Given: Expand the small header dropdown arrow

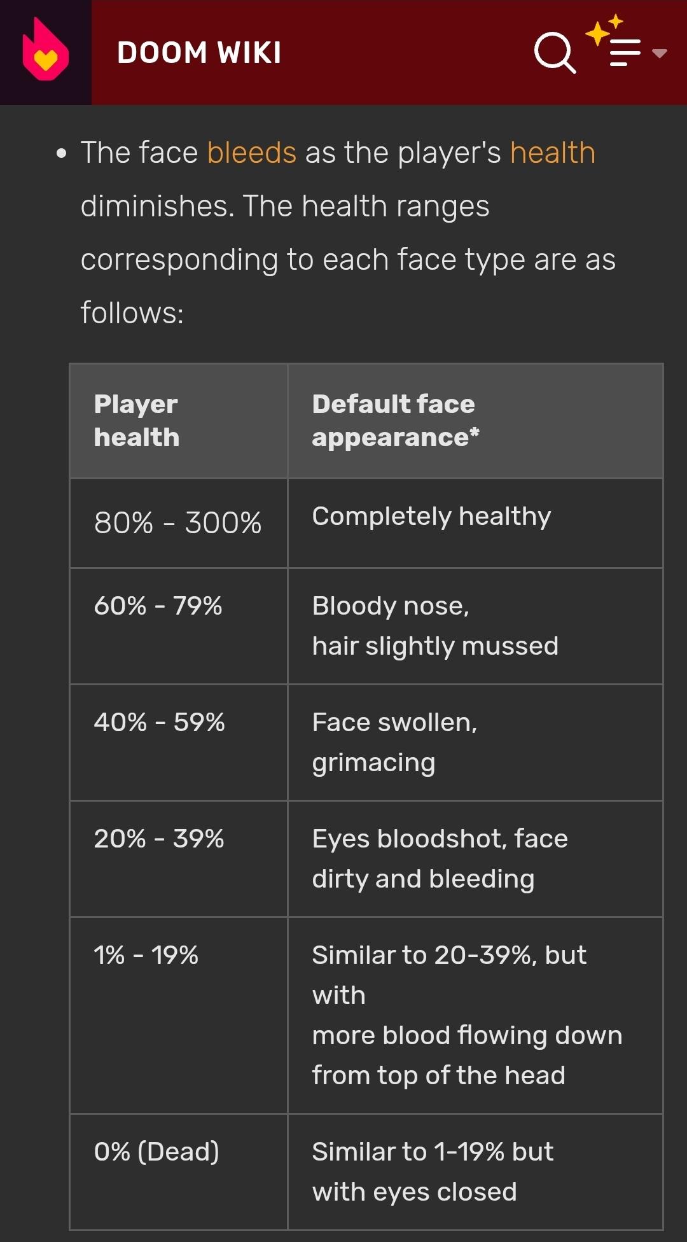Looking at the screenshot, I should click(660, 53).
